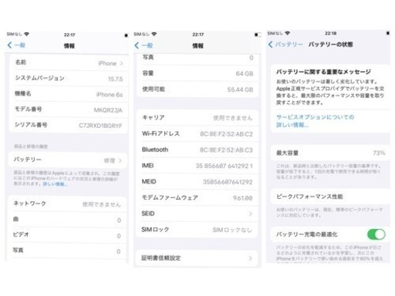This screenshot has height=296, width=395.
Task: Select ピークパフォーマンス性能 heading
Action: tap(309, 197)
